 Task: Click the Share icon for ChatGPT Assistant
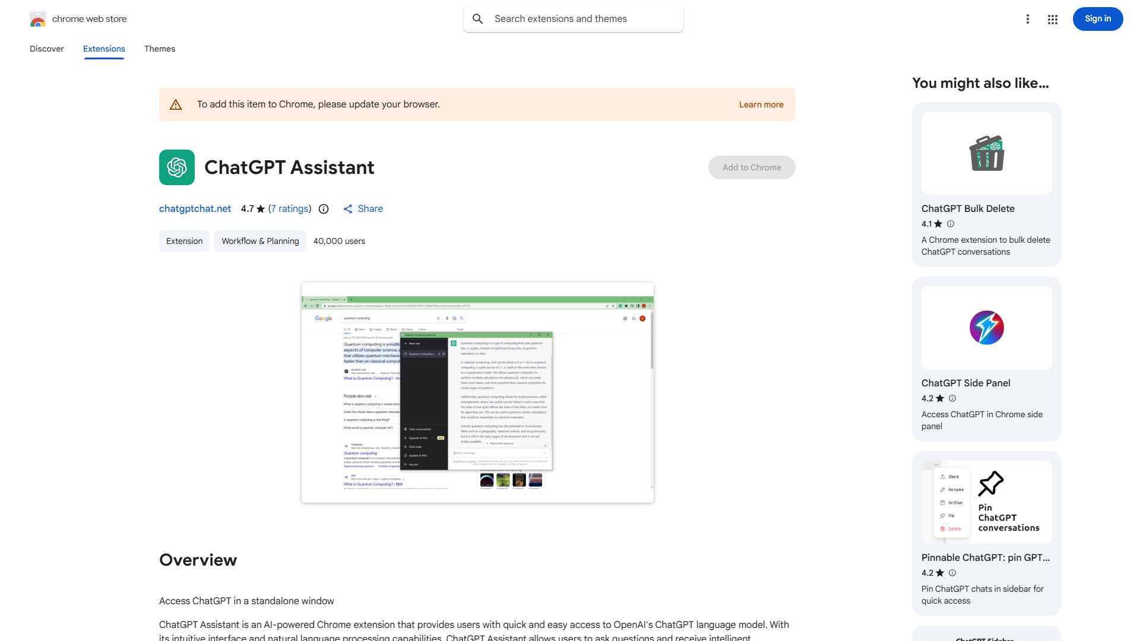tap(348, 208)
